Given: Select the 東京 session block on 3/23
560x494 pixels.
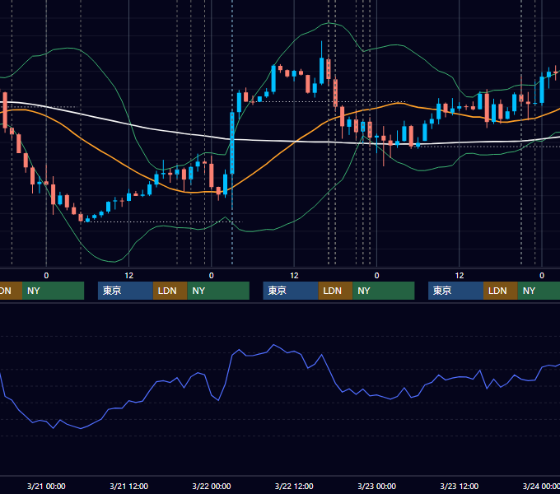Looking at the screenshot, I should click(x=456, y=291).
